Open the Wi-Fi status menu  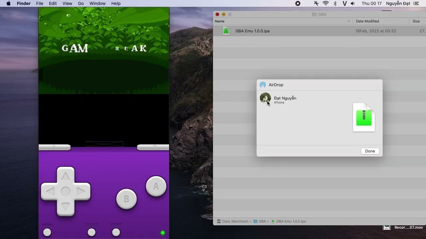[x=326, y=3]
